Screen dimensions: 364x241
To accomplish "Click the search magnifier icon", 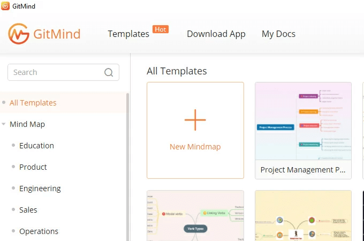I will coord(109,72).
